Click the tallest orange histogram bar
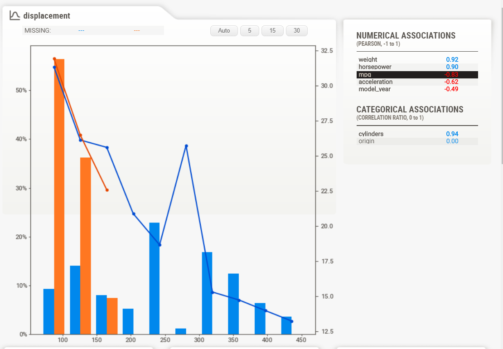Image resolution: width=503 pixels, height=349 pixels. 59,196
